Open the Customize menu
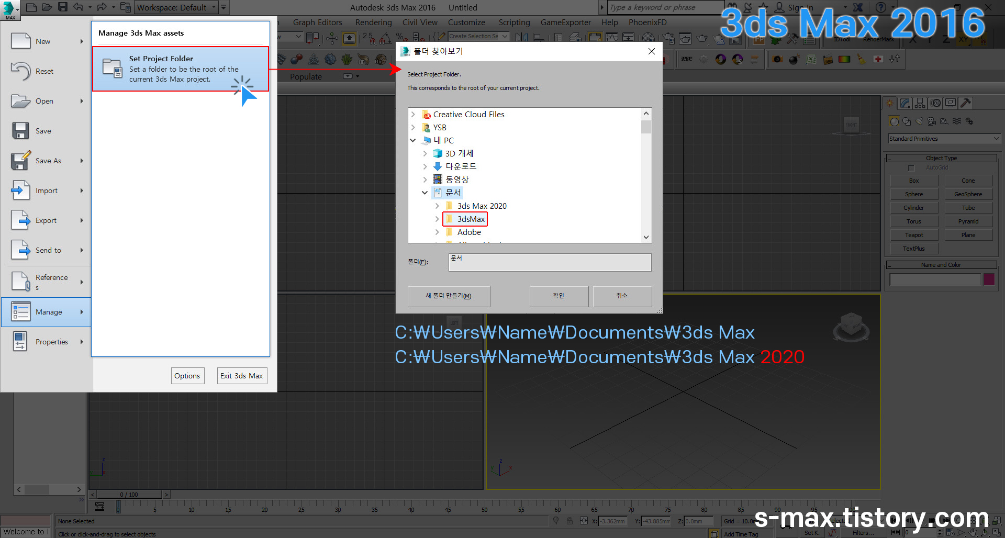The image size is (1005, 538). point(466,22)
